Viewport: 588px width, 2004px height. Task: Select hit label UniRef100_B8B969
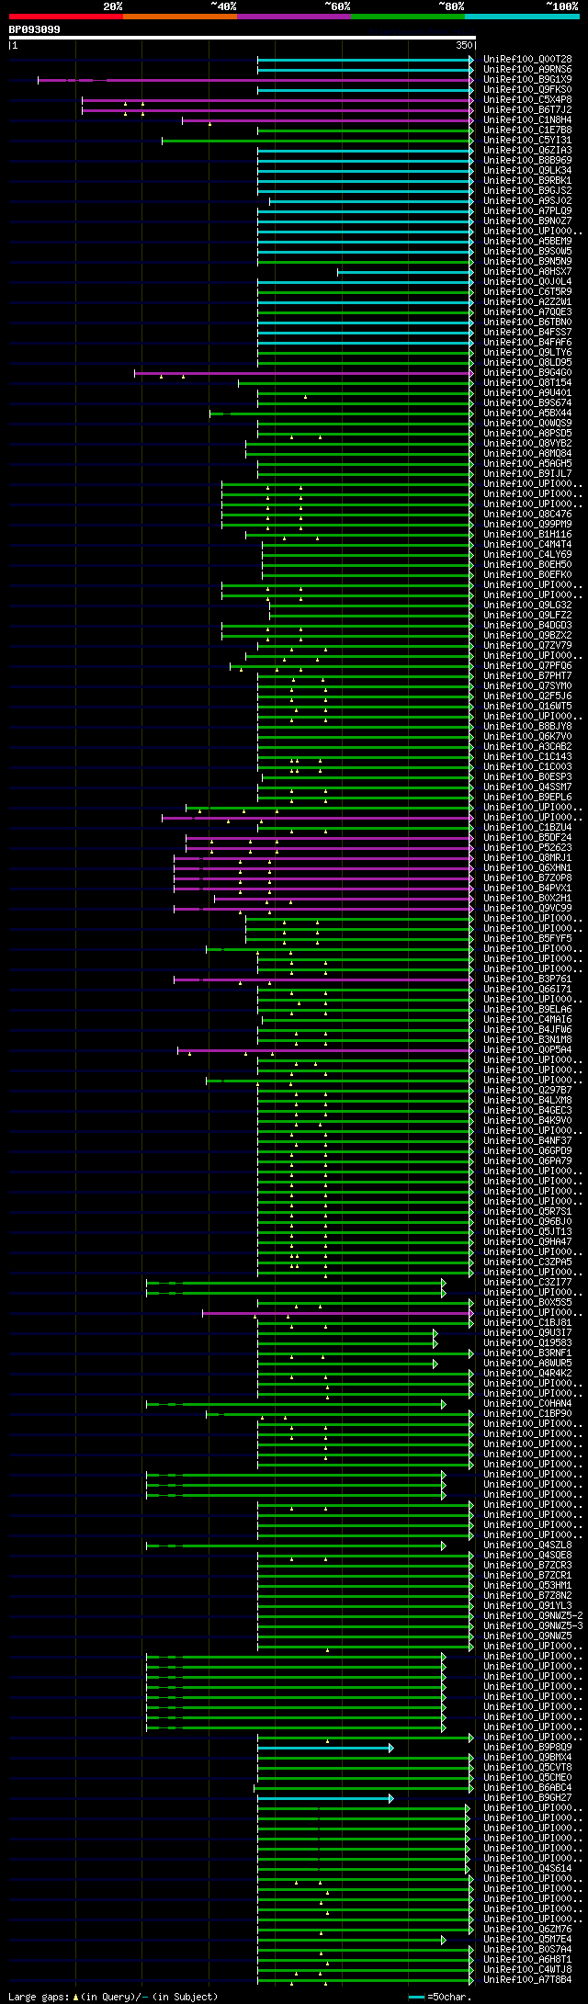[527, 160]
